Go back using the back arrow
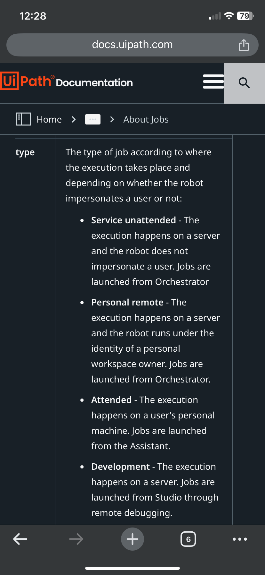265x575 pixels. click(x=20, y=539)
